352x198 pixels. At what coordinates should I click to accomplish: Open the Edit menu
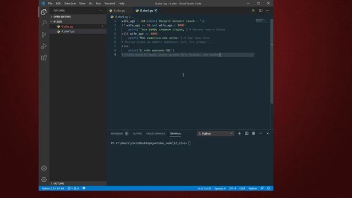(x=58, y=3)
